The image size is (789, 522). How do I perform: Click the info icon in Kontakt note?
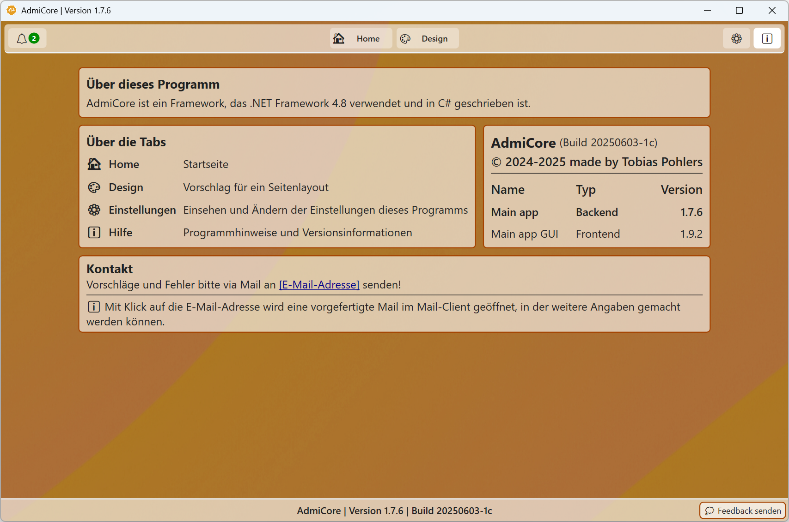click(94, 307)
